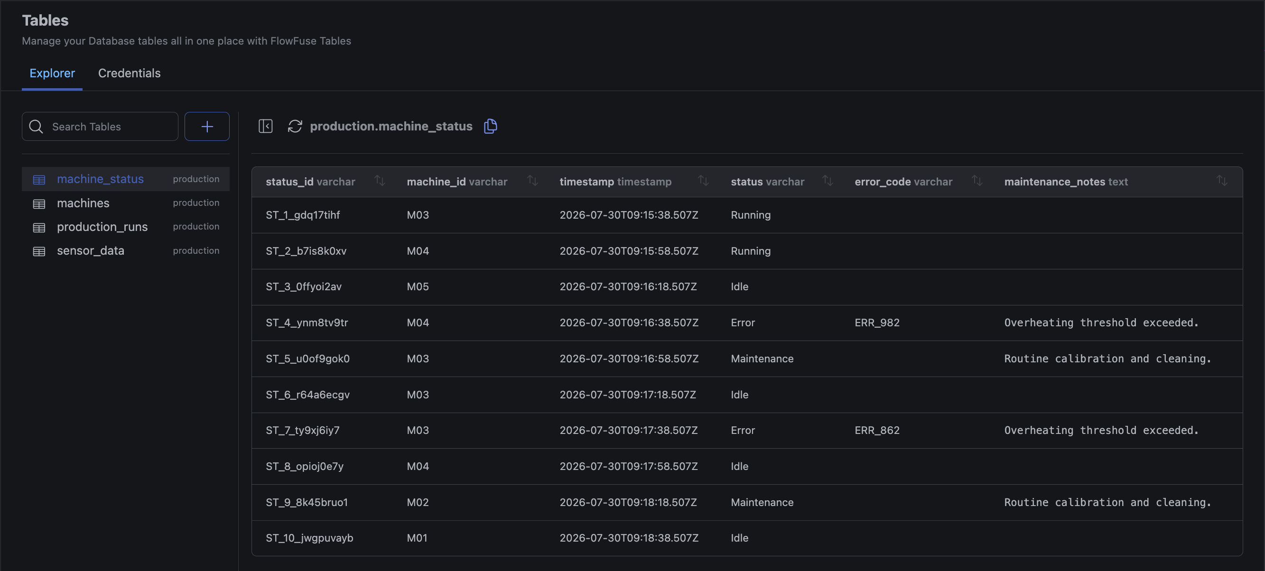Click the production_runs table icon
The image size is (1265, 571).
39,227
